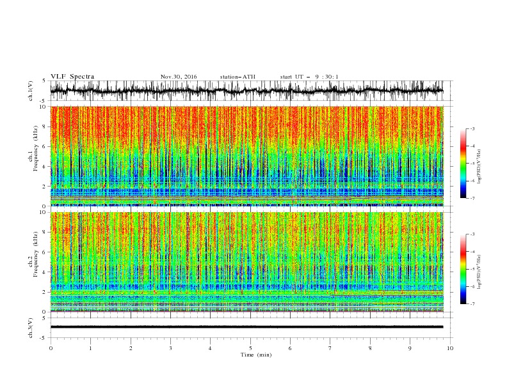Click the "5" tick on ch.1(V) axis

click(x=44, y=81)
